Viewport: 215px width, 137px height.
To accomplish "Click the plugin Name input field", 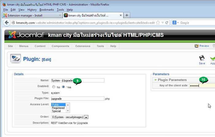I will (78, 80).
